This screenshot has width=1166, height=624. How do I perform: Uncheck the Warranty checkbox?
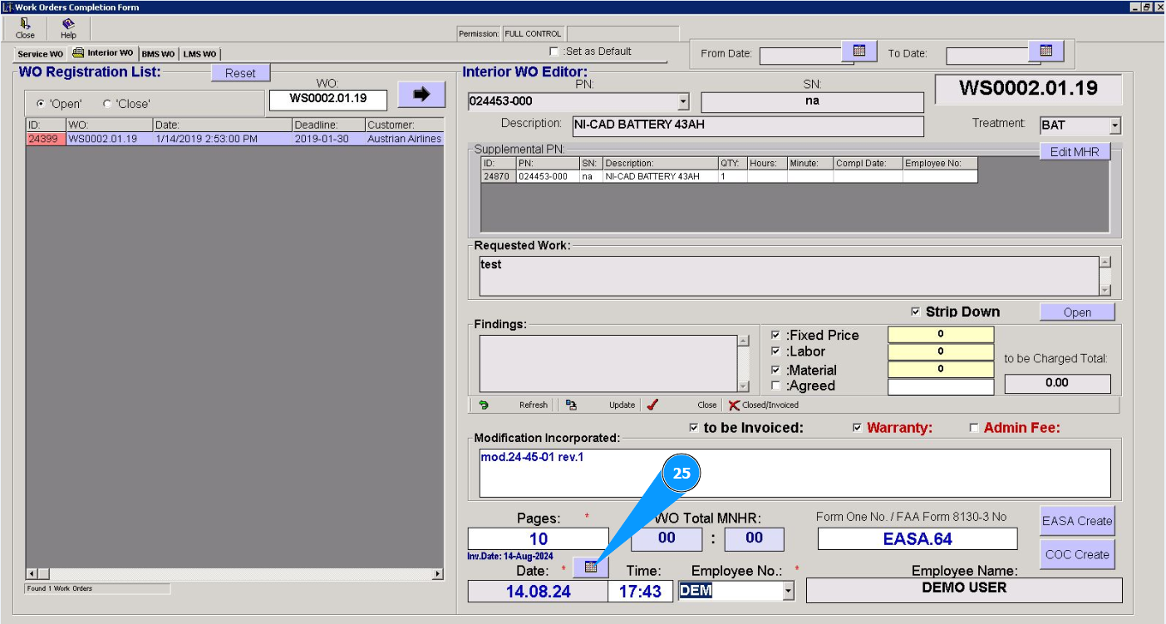pyautogui.click(x=857, y=428)
